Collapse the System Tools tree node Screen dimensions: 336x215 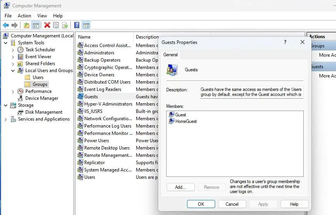coord(6,43)
